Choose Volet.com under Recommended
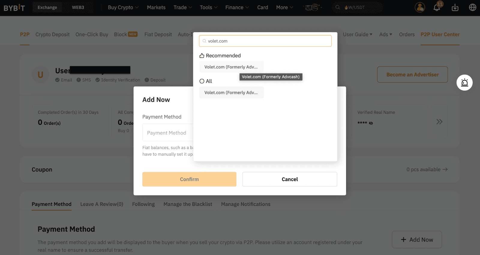Screen dimensions: 480x255 point(231,67)
